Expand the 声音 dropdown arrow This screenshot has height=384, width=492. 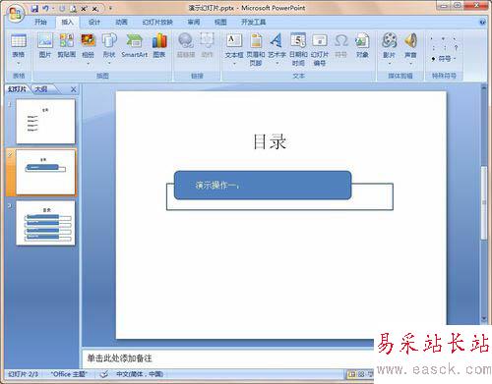(410, 64)
